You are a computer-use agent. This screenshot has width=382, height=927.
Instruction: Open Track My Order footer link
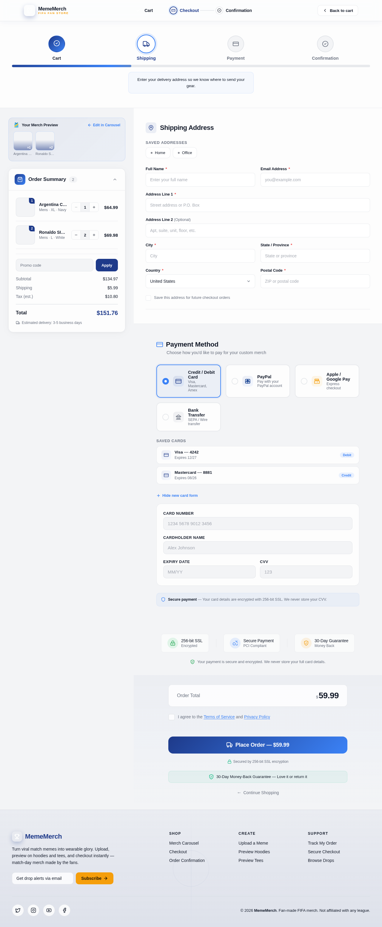322,843
